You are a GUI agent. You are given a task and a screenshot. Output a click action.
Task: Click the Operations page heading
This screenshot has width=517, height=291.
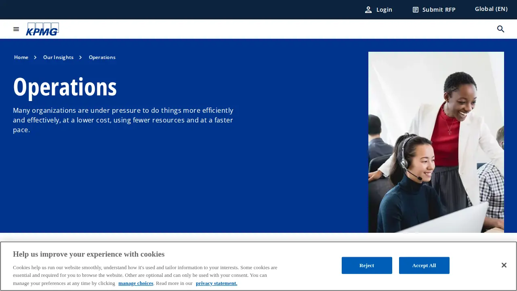65,87
